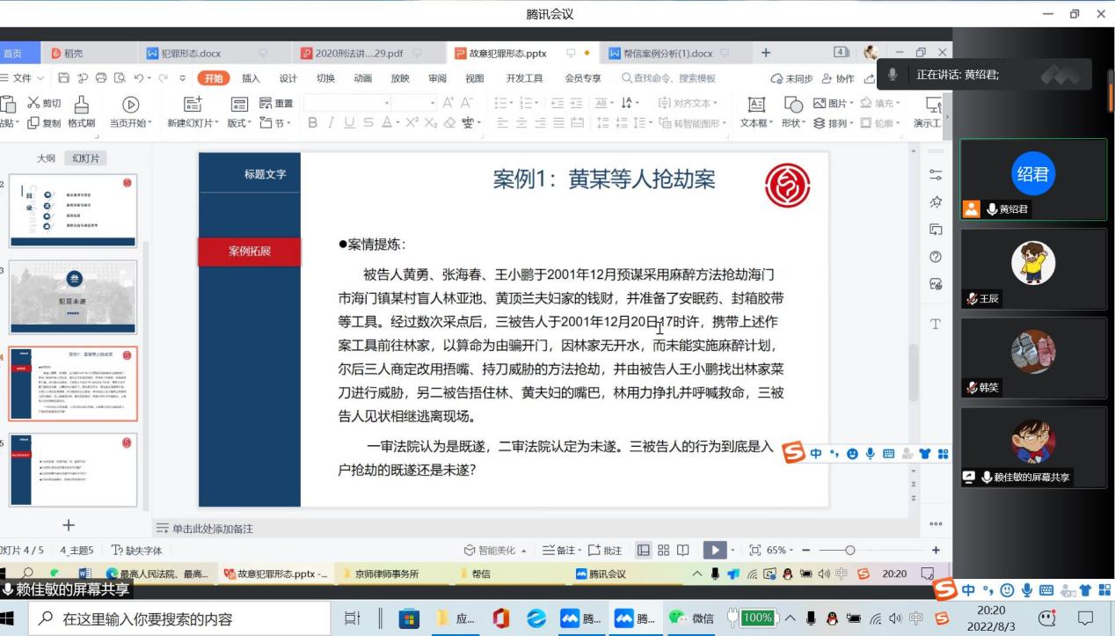
Task: Click the New Slide (新建幻灯片) icon
Action: click(x=192, y=105)
